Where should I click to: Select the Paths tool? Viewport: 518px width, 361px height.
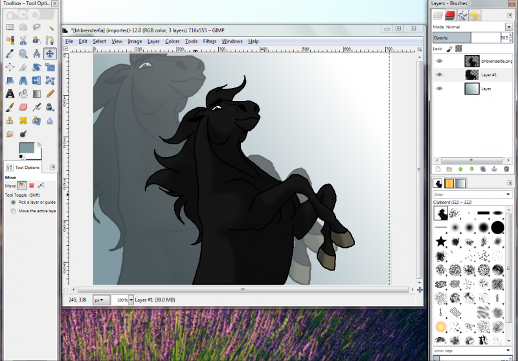pos(50,40)
